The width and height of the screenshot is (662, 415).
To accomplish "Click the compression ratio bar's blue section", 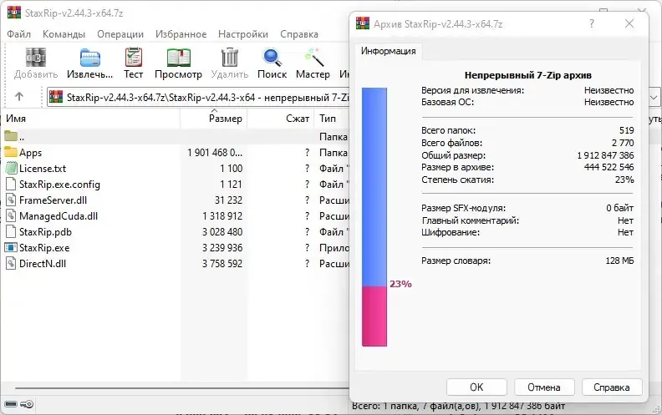I will [374, 187].
